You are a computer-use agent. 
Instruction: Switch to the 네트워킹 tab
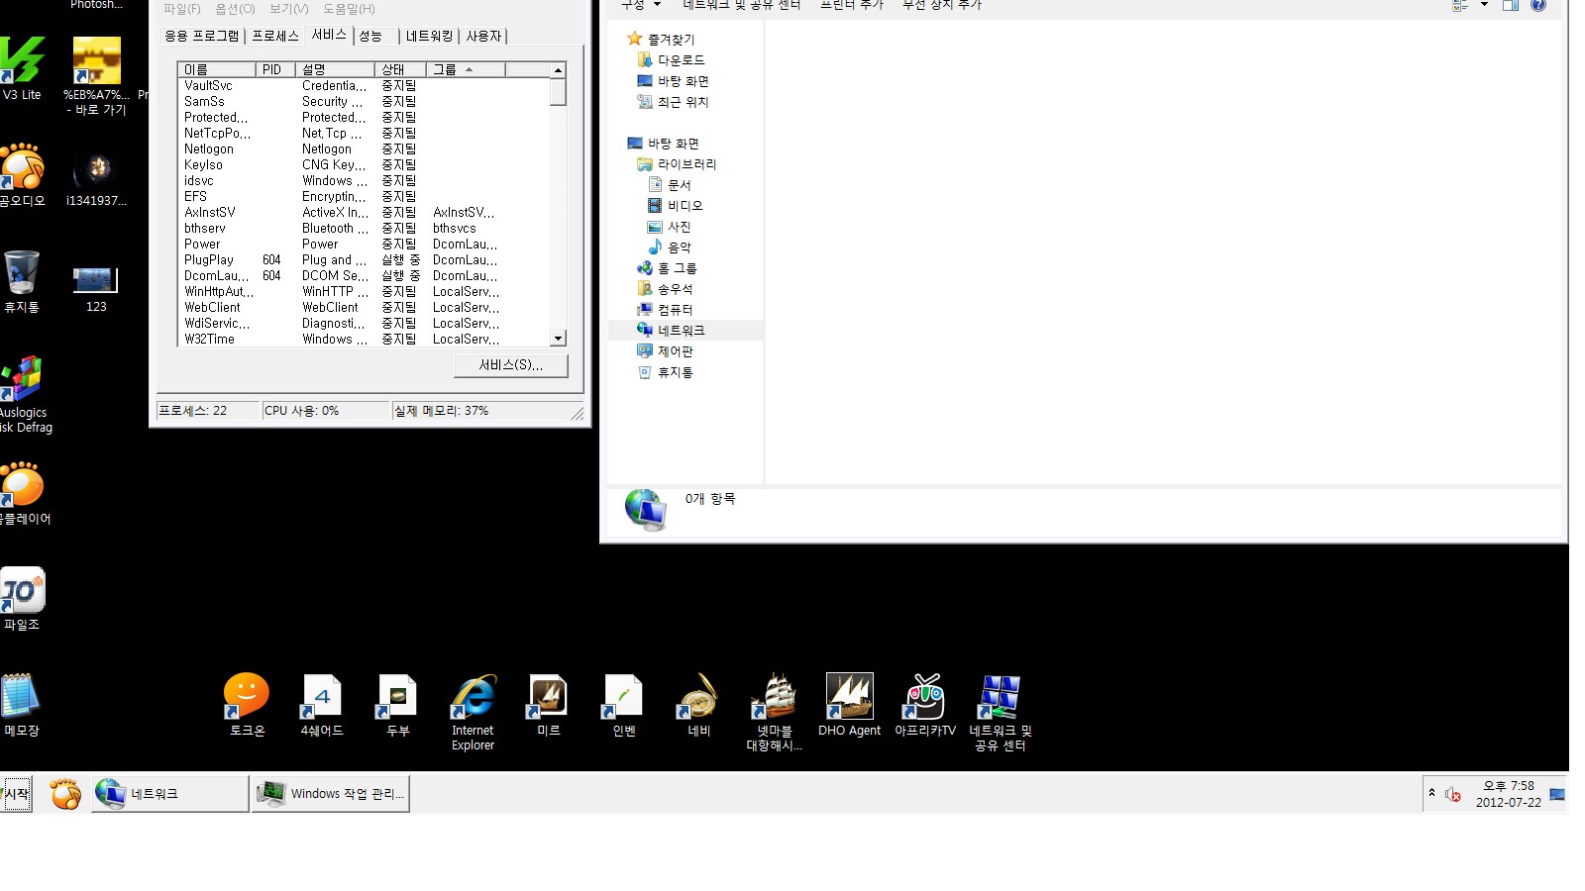point(429,36)
